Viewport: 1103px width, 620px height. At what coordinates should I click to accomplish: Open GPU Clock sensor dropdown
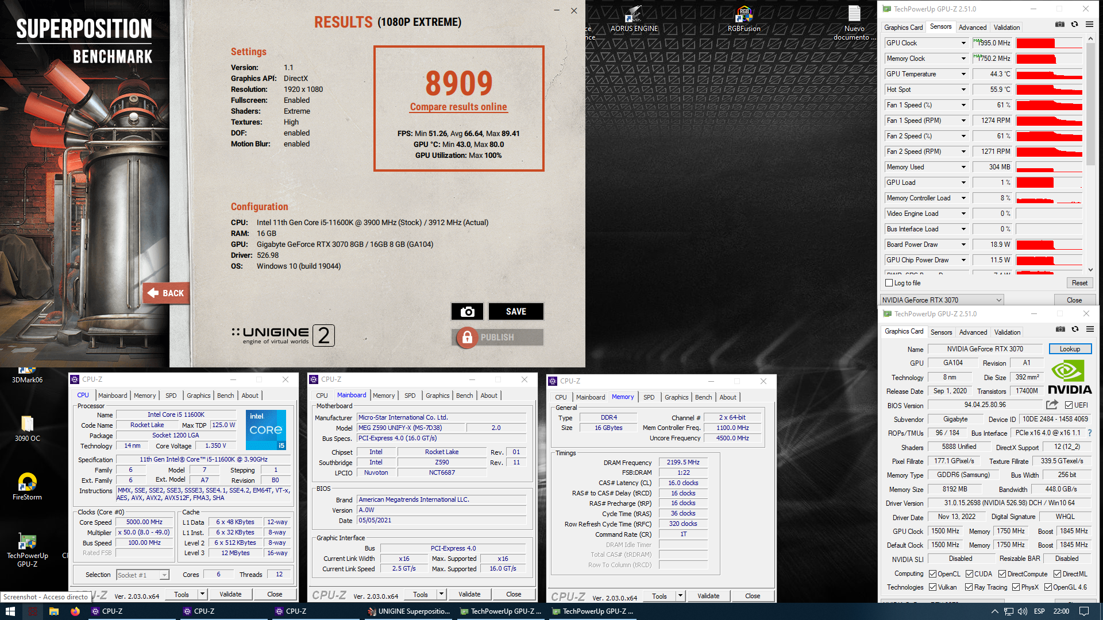(963, 43)
